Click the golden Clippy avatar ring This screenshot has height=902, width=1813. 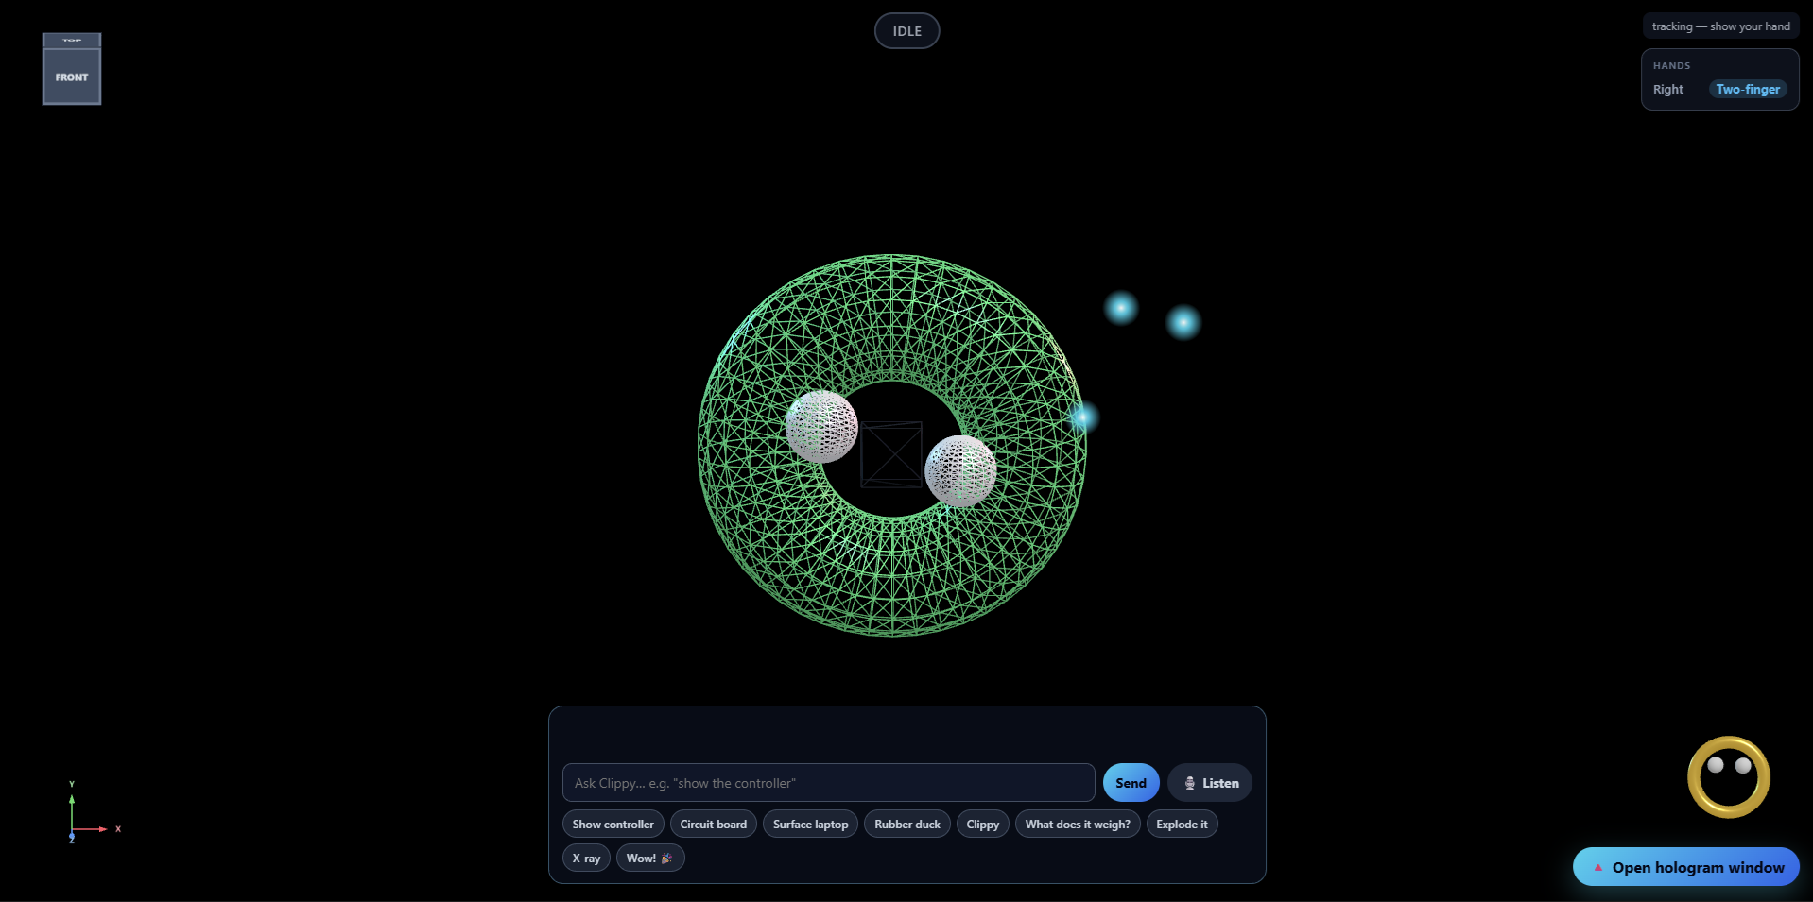pyautogui.click(x=1729, y=777)
